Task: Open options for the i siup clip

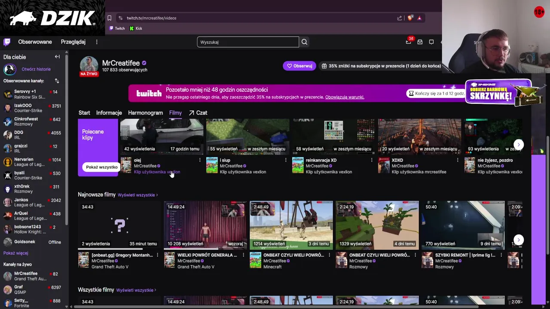Action: 286,160
